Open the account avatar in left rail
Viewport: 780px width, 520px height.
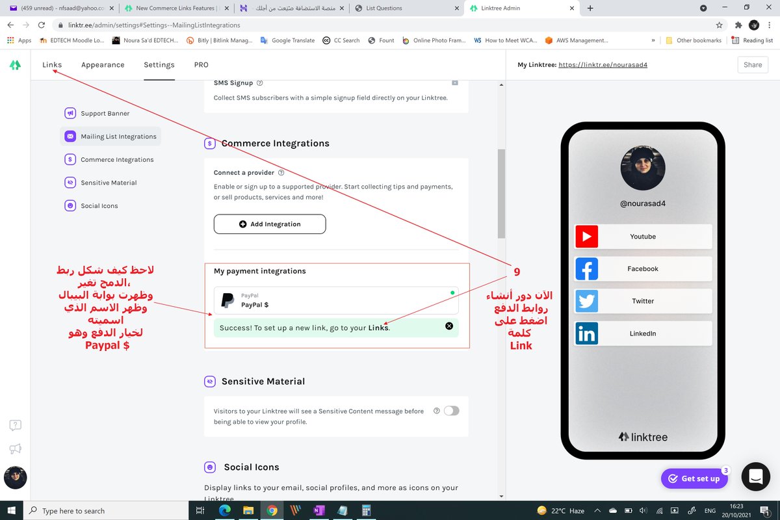point(16,478)
